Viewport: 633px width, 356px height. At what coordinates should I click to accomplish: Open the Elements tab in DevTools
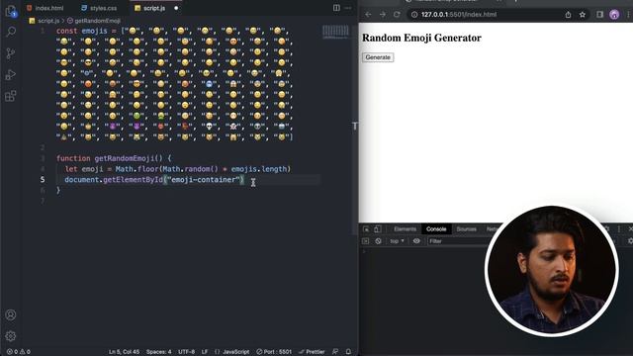click(x=405, y=229)
